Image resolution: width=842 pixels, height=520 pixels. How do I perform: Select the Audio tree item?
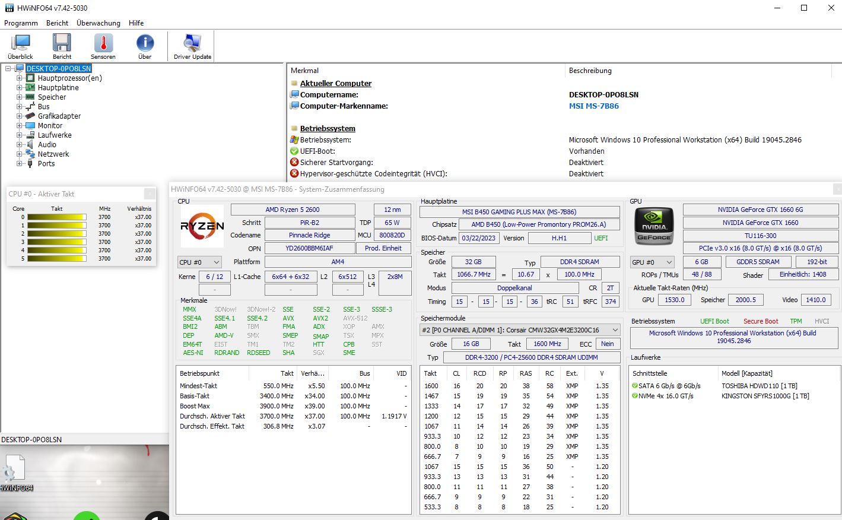[47, 144]
